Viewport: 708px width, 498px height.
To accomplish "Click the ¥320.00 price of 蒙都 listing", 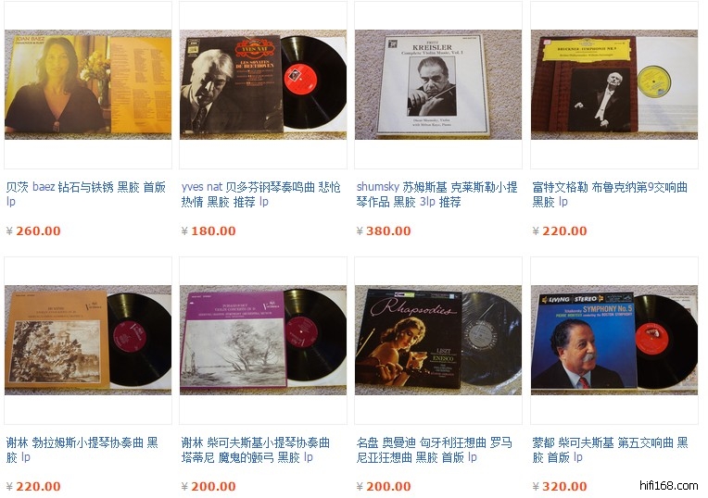I will pyautogui.click(x=560, y=486).
